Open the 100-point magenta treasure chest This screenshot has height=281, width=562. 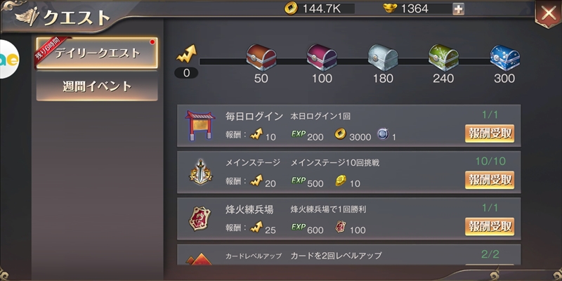(322, 58)
